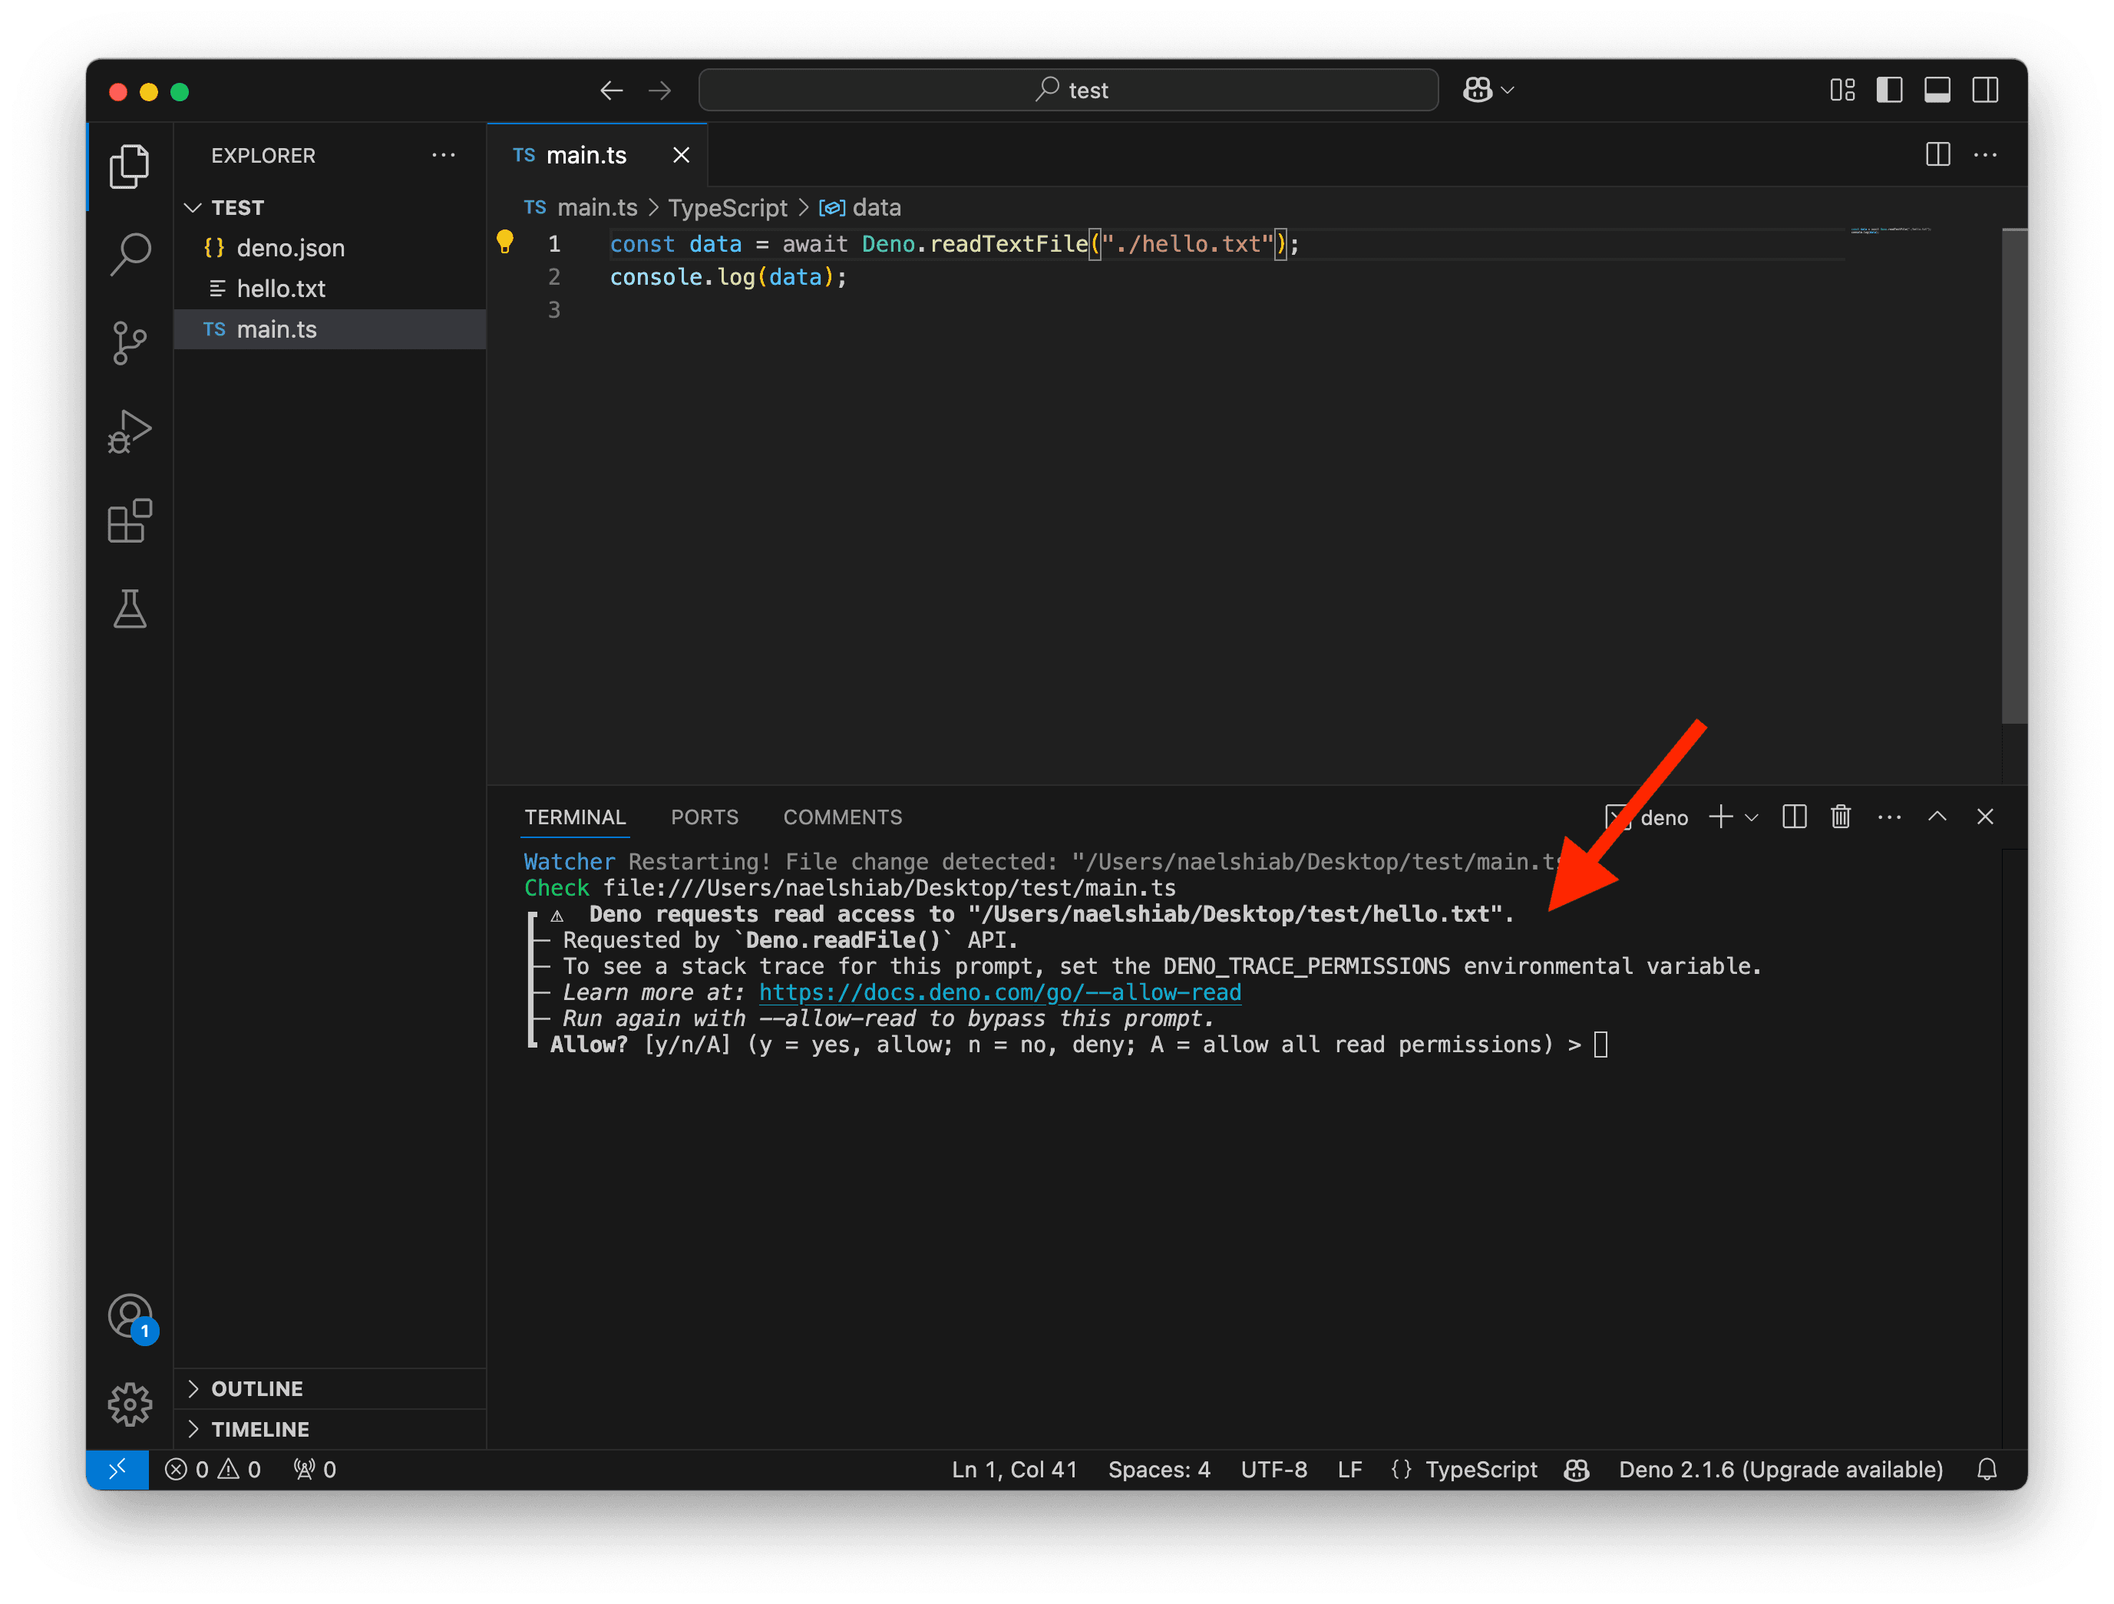The width and height of the screenshot is (2114, 1604).
Task: Open hello.txt in the explorer
Action: tap(330, 289)
